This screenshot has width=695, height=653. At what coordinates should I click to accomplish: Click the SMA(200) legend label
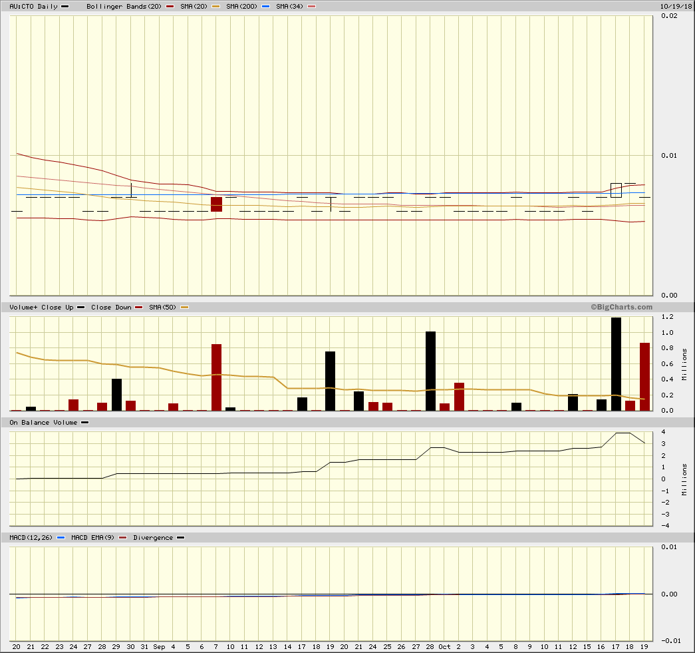click(241, 7)
